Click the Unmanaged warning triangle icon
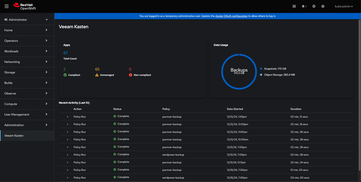This screenshot has width=361, height=182. click(97, 75)
